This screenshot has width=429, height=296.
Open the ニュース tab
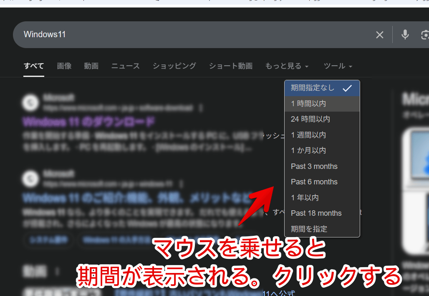[125, 66]
